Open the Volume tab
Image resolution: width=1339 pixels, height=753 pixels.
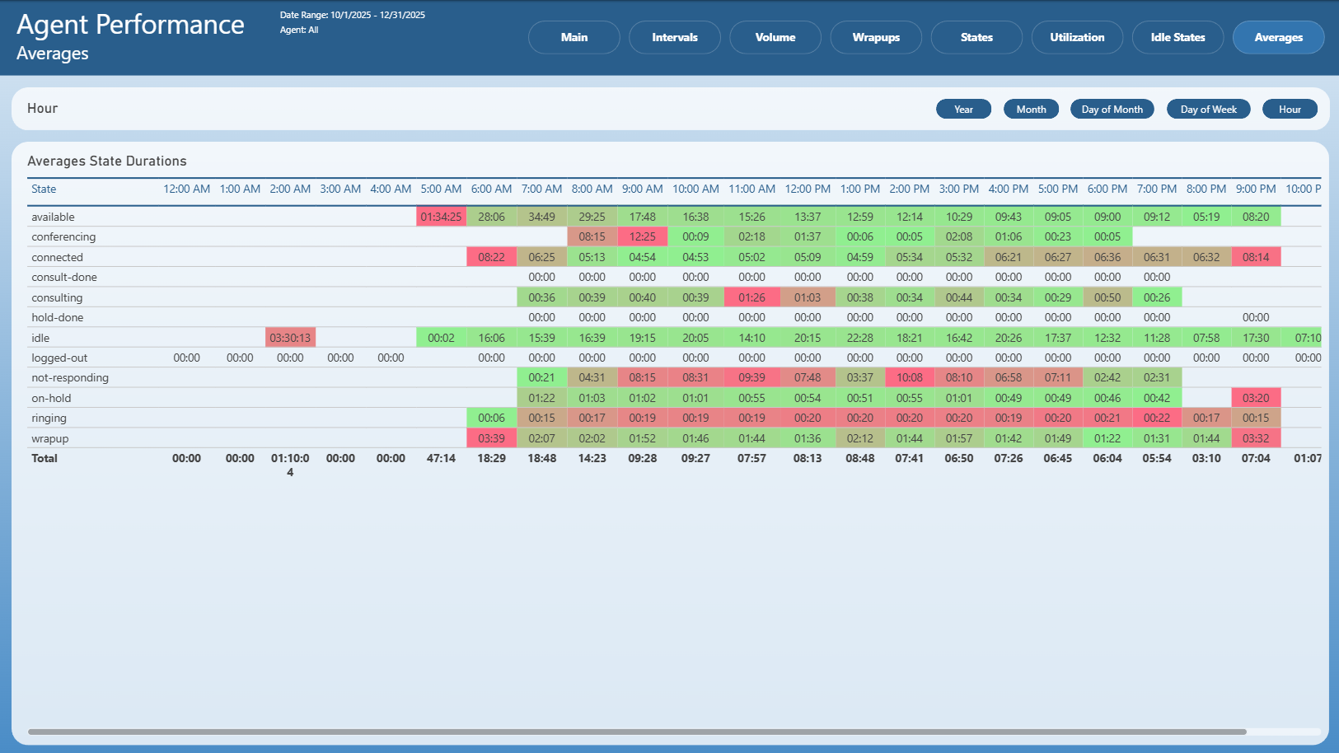[775, 37]
